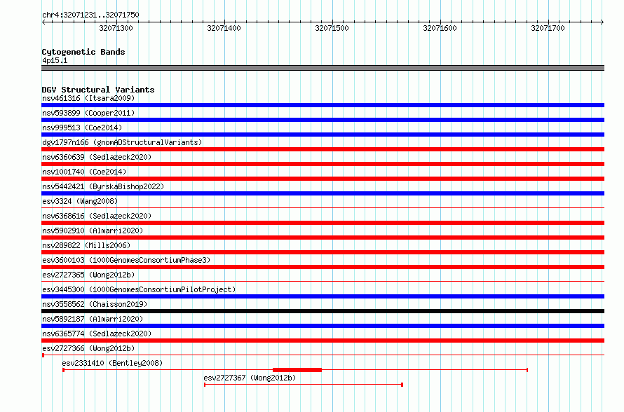The height and width of the screenshot is (412, 624).
Task: Click blue bar under nsv593899
Action: 323,120
